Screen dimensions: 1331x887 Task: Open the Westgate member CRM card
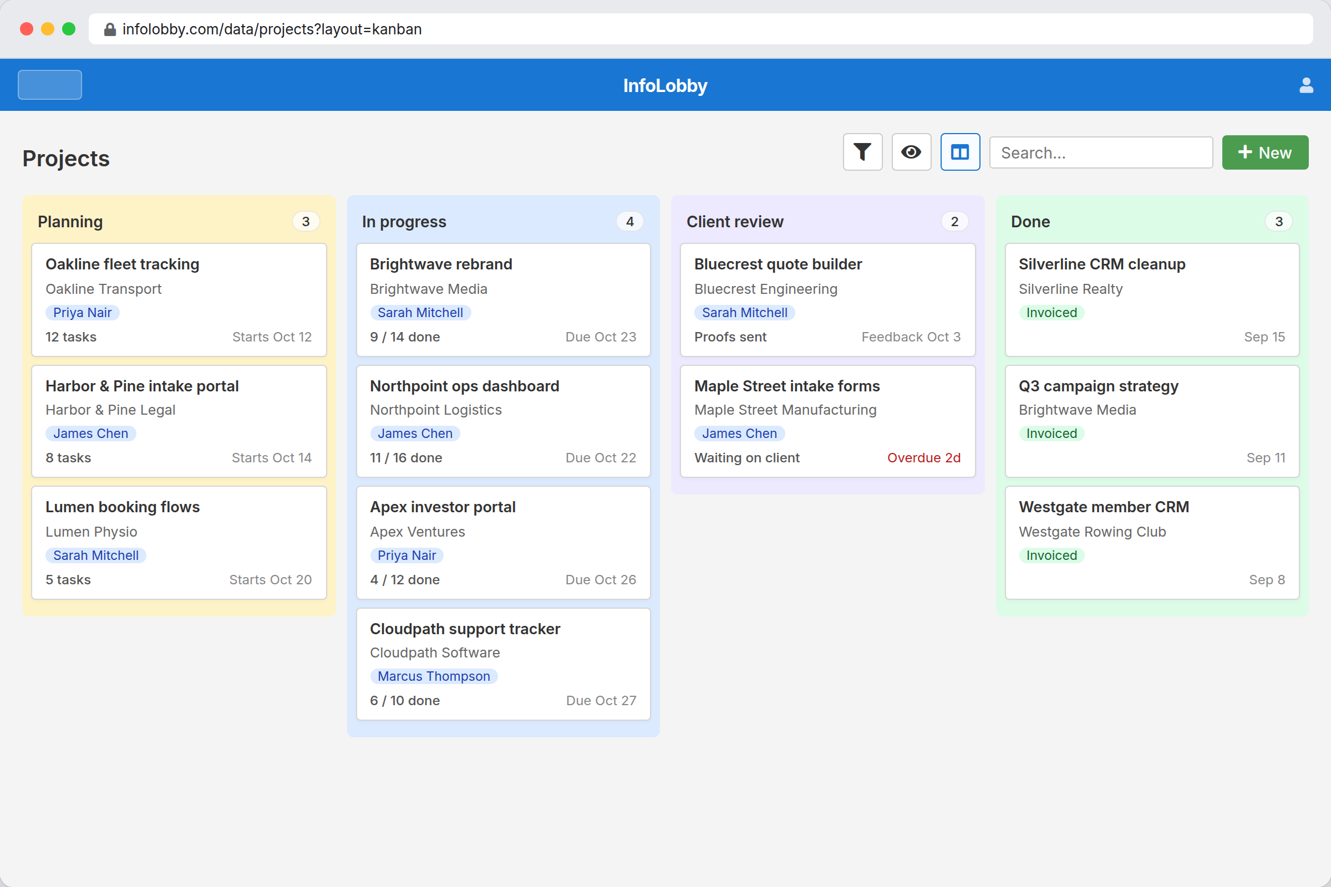coord(1152,543)
